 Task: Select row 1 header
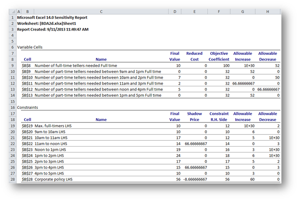tap(13, 18)
